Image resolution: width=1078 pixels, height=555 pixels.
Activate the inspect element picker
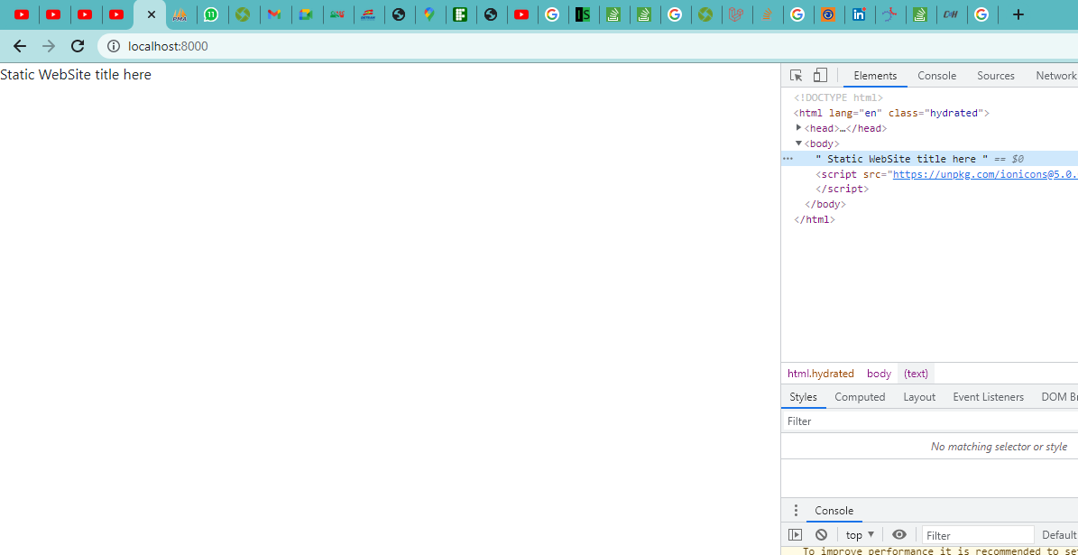[797, 76]
